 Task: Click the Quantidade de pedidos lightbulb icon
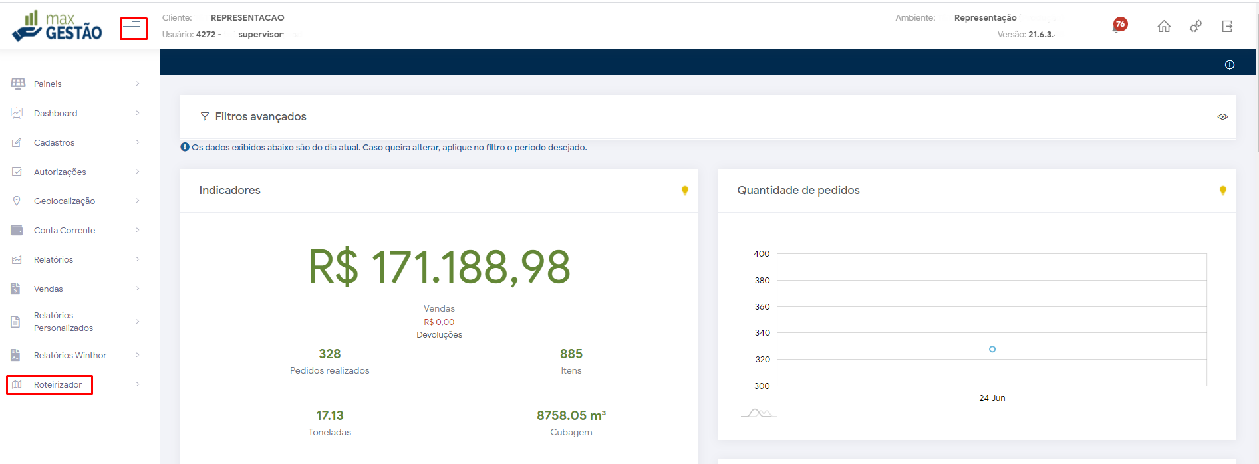tap(1222, 191)
